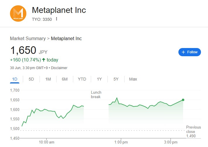Open the three-dot more options menu
Image resolution: width=208 pixels, height=147 pixels.
pyautogui.click(x=57, y=19)
